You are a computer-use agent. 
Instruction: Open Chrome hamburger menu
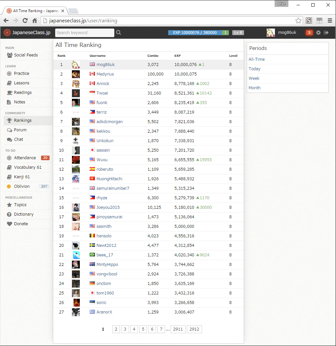pos(330,21)
